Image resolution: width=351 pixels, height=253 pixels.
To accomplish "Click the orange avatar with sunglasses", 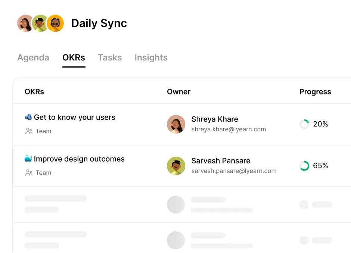I will [x=55, y=23].
